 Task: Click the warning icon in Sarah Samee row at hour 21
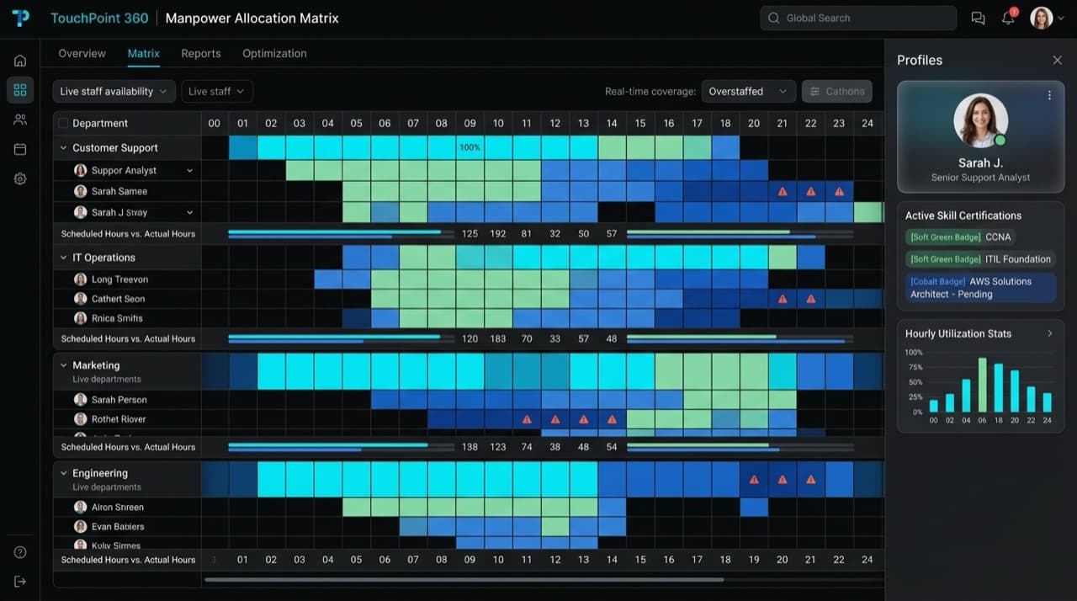click(x=783, y=192)
